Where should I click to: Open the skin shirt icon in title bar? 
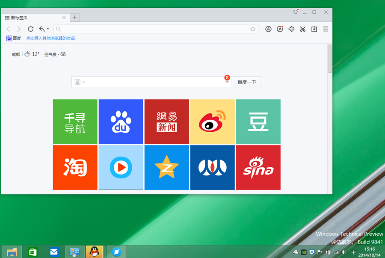tap(296, 12)
